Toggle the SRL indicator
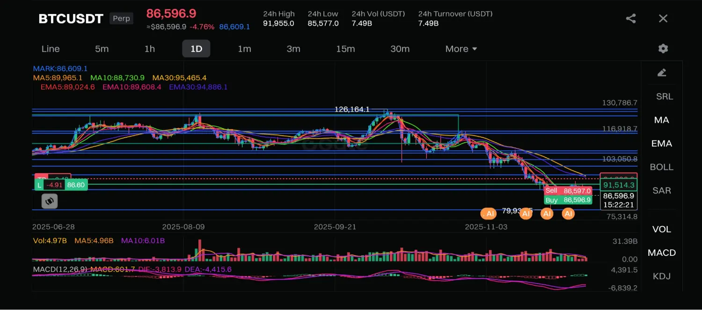The width and height of the screenshot is (702, 310). tap(664, 97)
